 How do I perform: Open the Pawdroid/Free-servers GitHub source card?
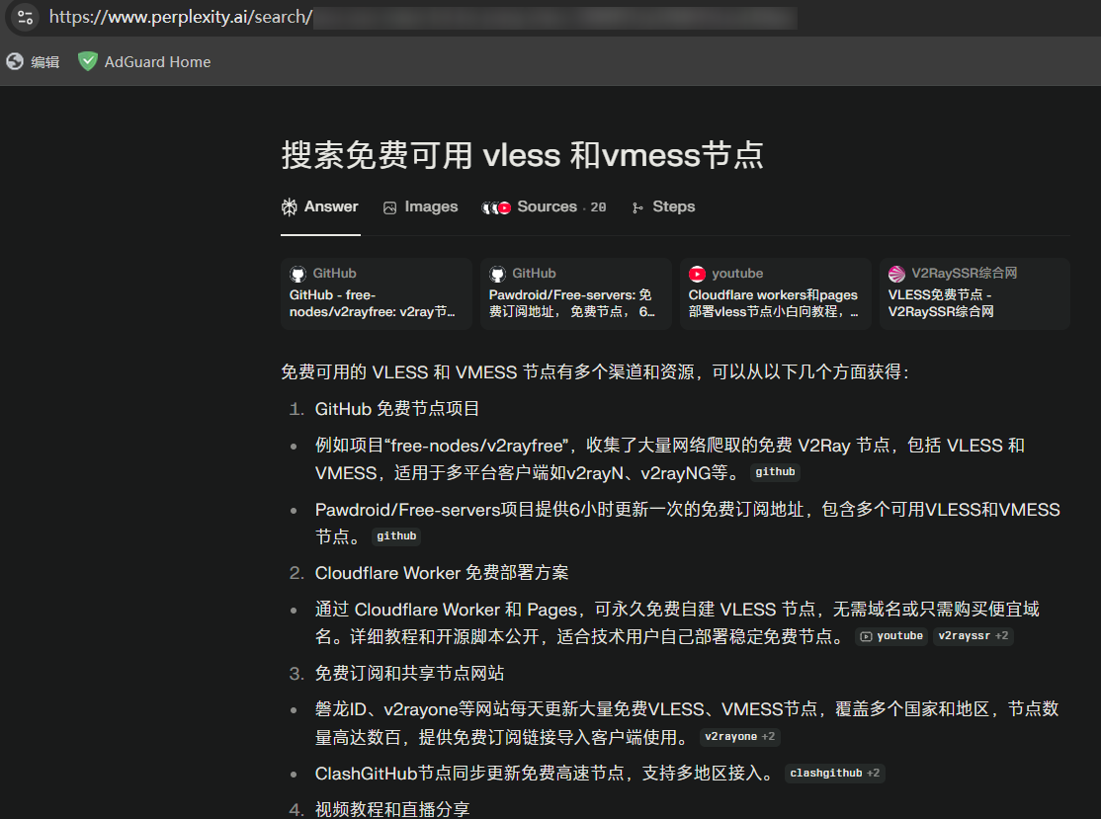(575, 293)
